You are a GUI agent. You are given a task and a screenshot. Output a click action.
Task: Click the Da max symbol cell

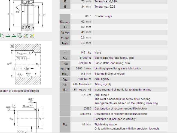point(65,22)
